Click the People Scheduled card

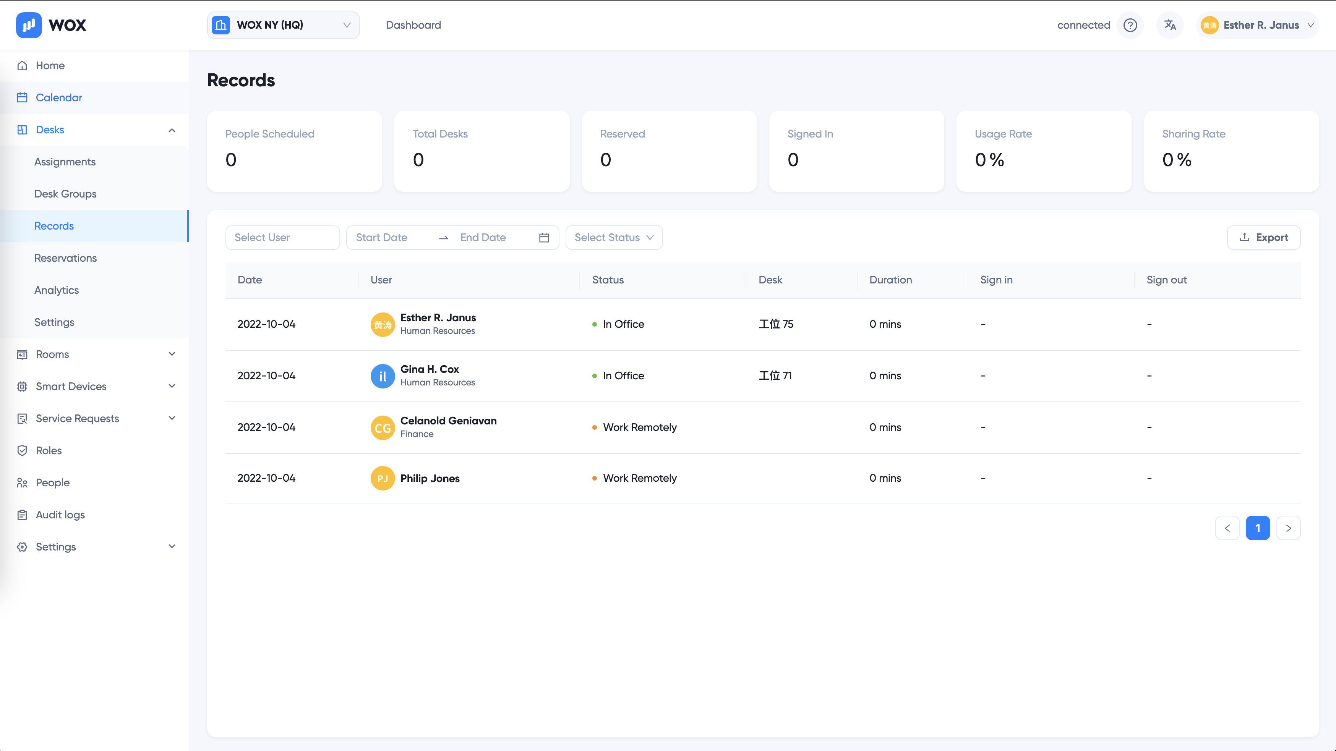click(295, 151)
